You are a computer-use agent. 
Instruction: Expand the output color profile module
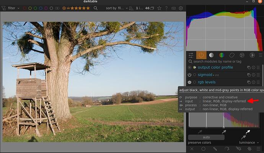pos(215,67)
